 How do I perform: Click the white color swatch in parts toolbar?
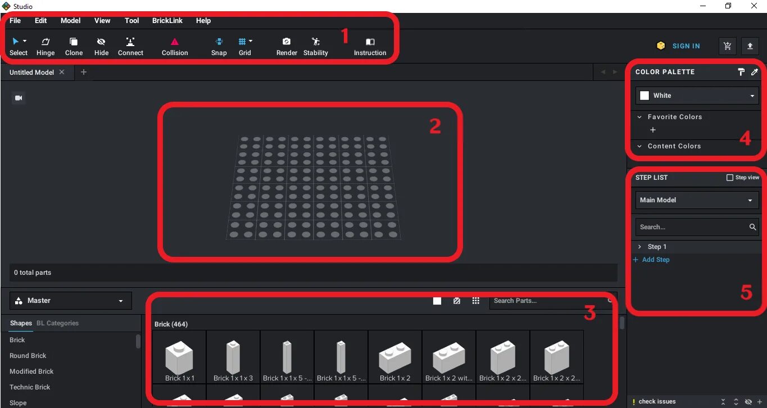click(x=437, y=301)
